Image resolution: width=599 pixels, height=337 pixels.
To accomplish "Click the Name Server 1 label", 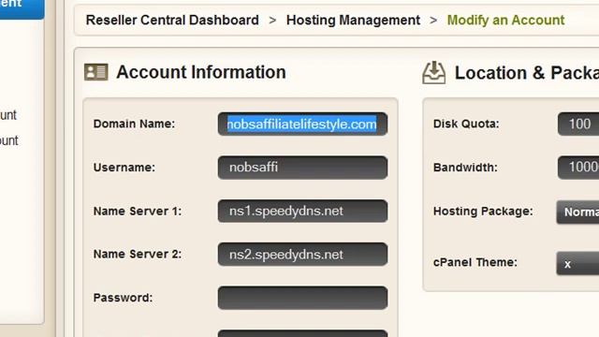I will click(138, 211).
